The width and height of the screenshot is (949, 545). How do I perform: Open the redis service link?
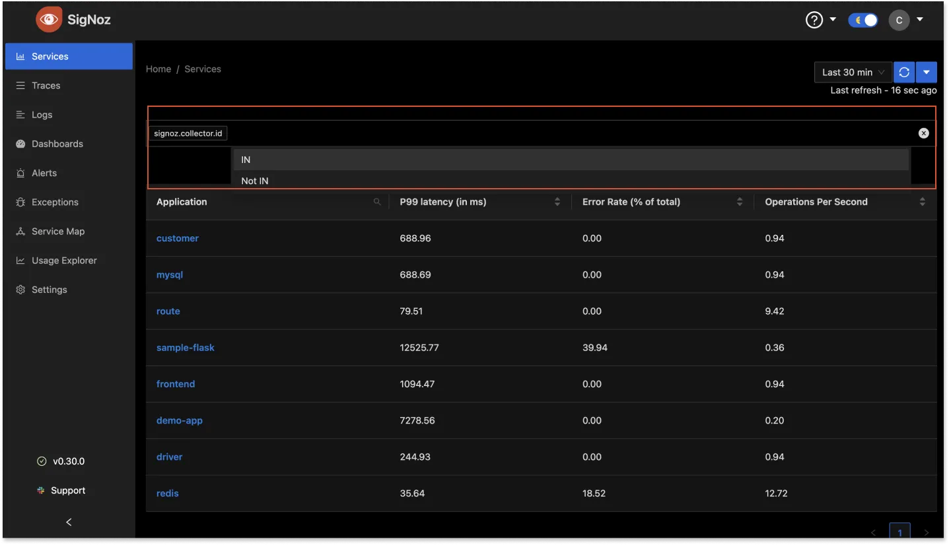pos(168,493)
